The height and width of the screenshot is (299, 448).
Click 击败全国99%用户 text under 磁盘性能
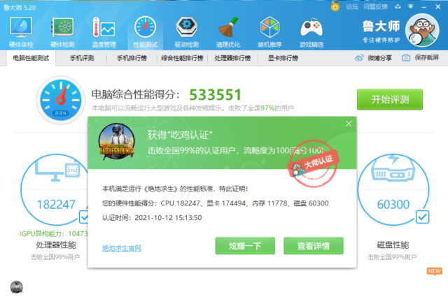click(392, 257)
